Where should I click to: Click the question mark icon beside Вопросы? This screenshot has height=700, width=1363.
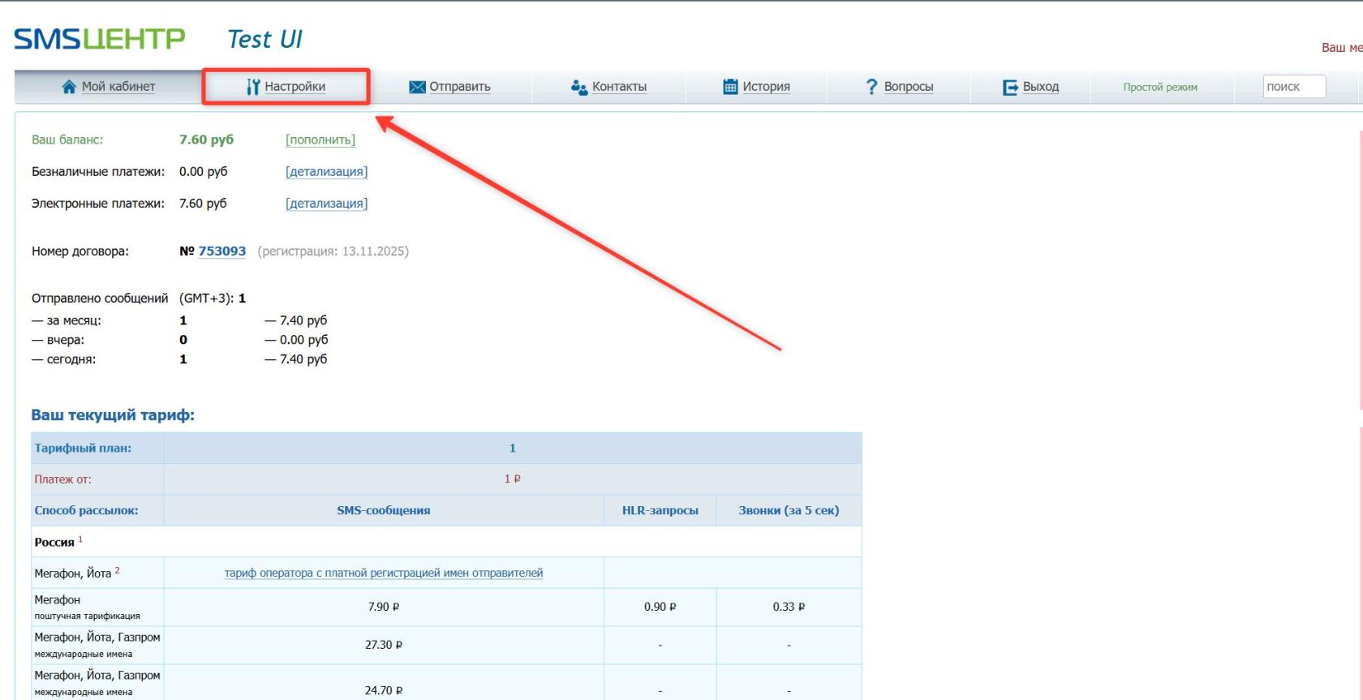(871, 87)
